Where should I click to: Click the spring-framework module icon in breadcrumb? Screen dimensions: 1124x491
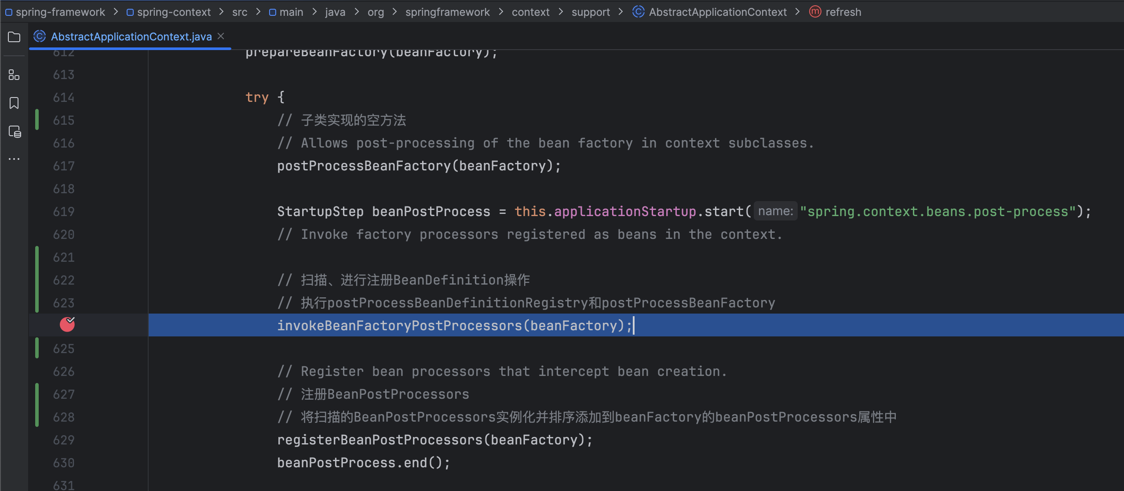8,12
